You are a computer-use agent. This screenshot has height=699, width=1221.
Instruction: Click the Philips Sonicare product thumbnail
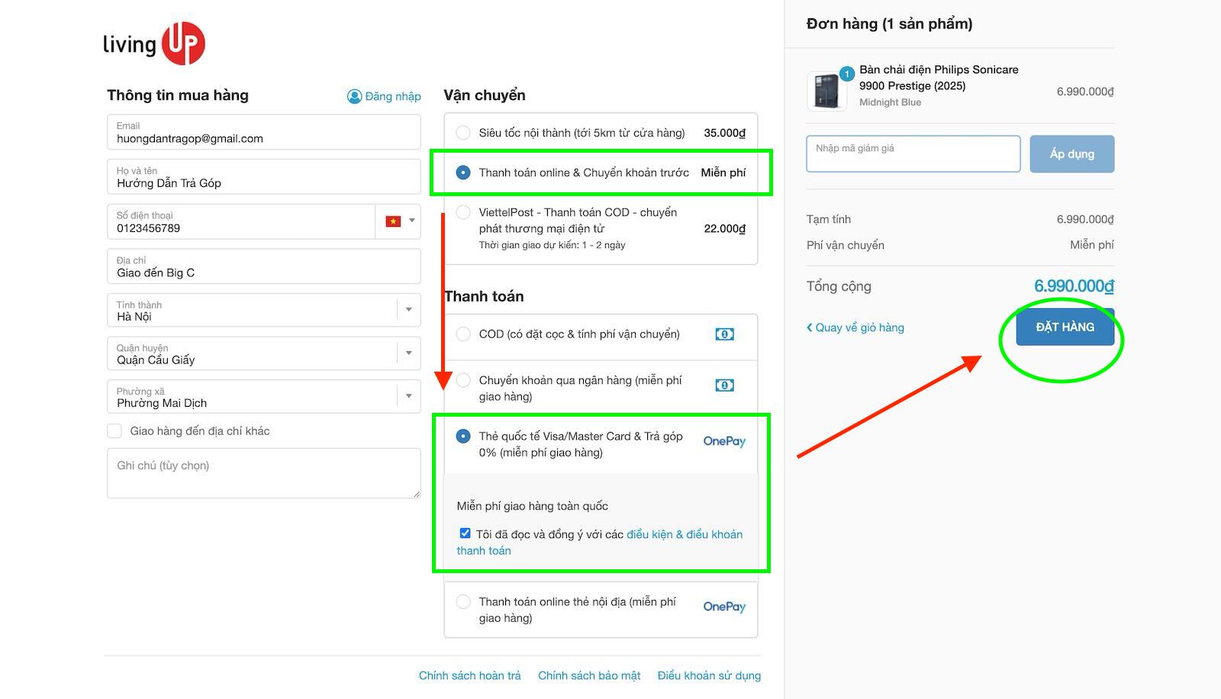coord(827,91)
